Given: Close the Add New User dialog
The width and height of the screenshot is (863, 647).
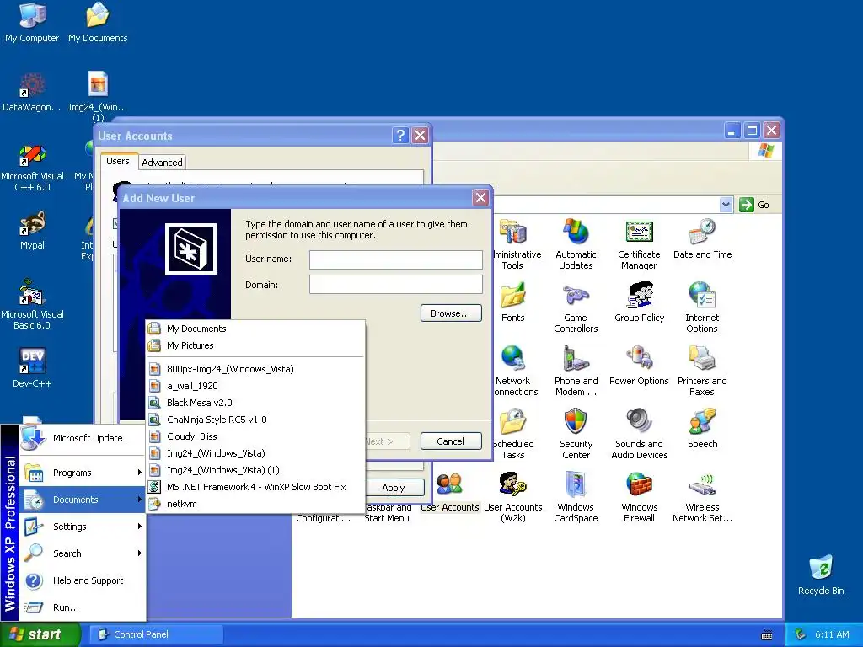Looking at the screenshot, I should click(x=480, y=197).
